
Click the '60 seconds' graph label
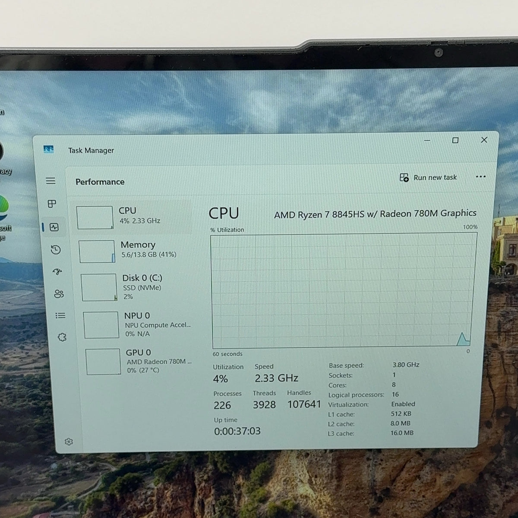pyautogui.click(x=227, y=354)
